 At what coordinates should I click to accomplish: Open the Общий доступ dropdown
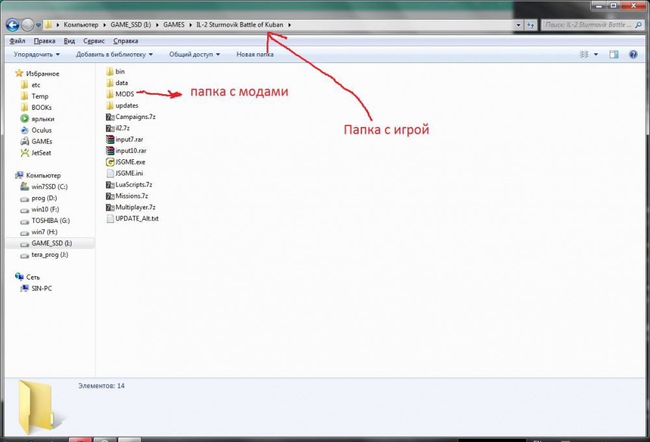pos(194,55)
